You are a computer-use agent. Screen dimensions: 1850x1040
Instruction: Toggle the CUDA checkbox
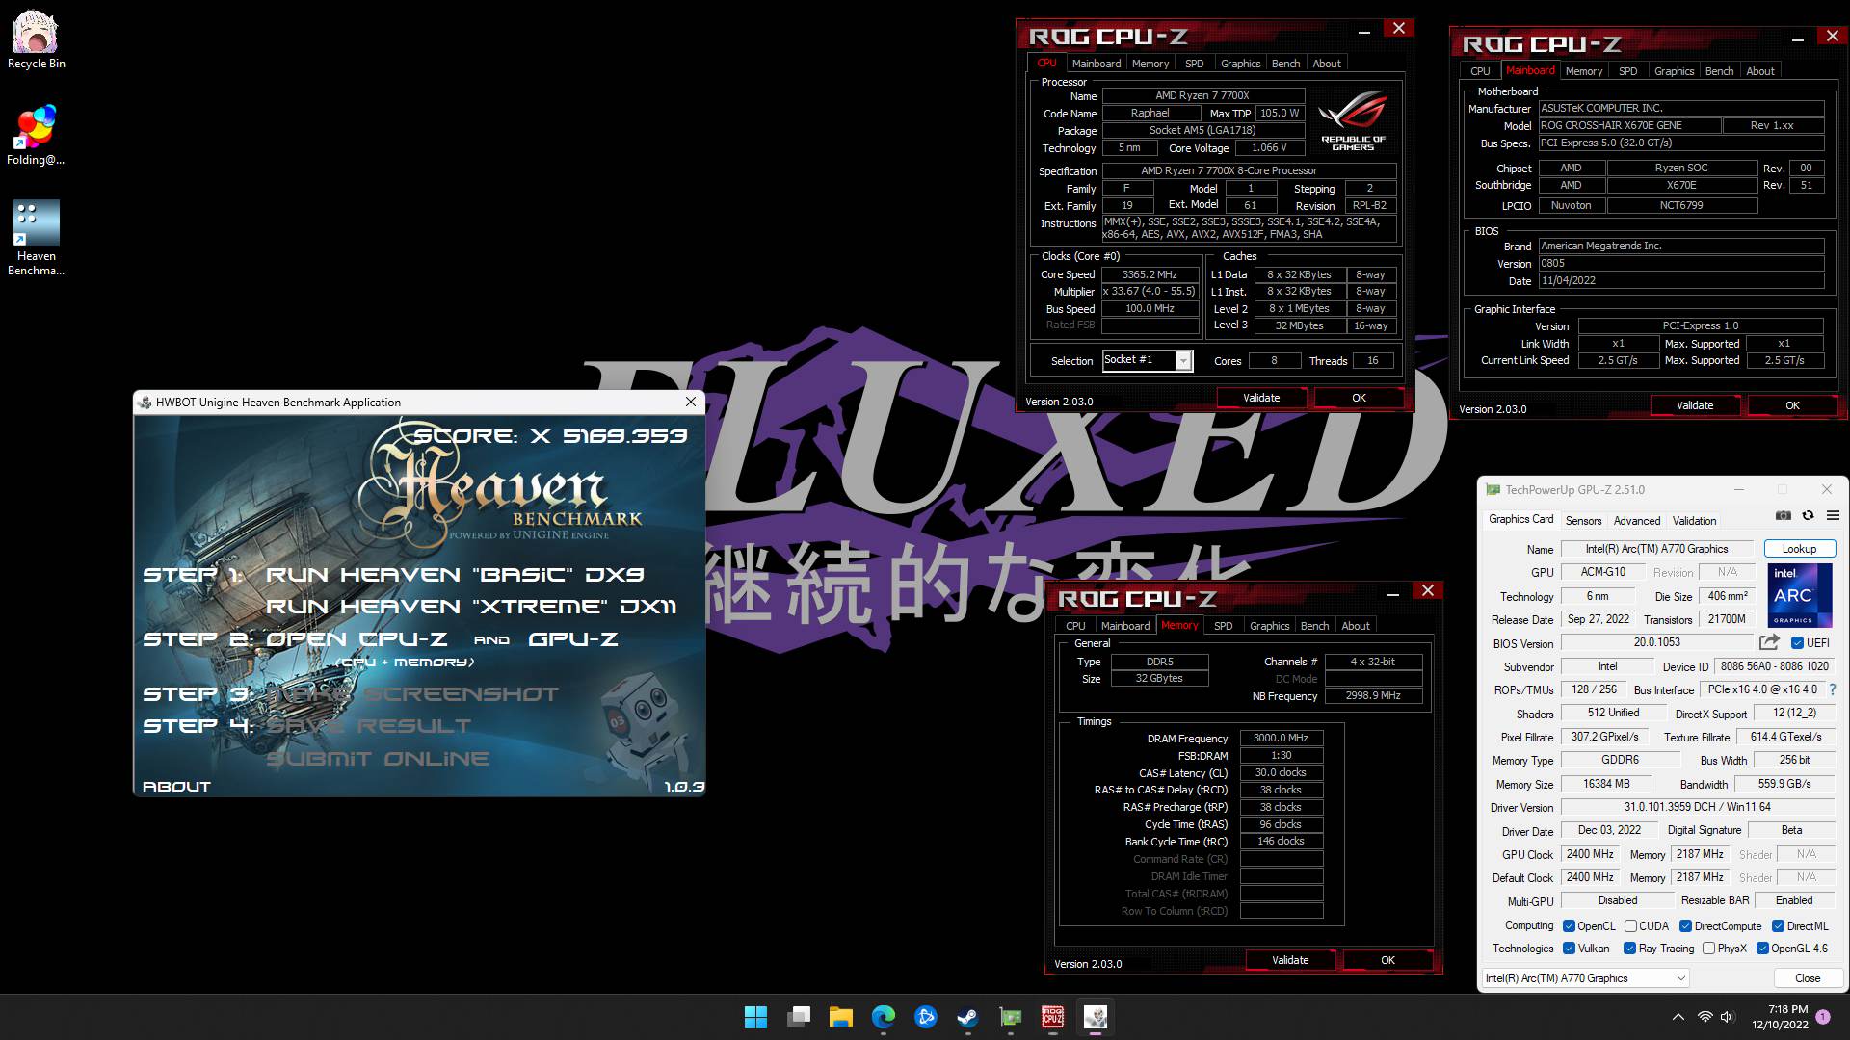[x=1630, y=926]
